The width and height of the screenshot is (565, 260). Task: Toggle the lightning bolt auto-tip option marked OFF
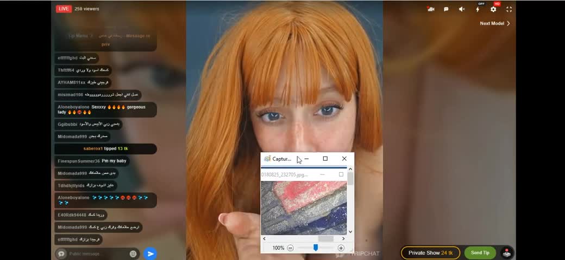tap(478, 9)
